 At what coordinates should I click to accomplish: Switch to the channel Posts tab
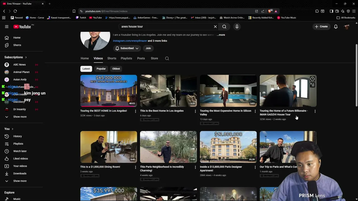(141, 58)
